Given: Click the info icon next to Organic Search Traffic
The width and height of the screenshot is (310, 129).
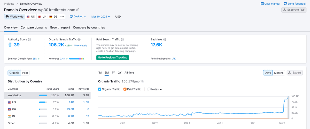Looking at the screenshot, I should 79,39.
